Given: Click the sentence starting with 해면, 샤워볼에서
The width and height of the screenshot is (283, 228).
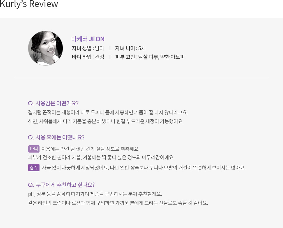Looking at the screenshot, I should pos(106,122).
